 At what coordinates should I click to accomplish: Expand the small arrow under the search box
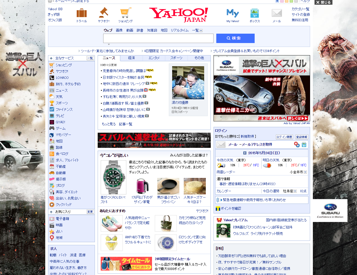coord(109,44)
